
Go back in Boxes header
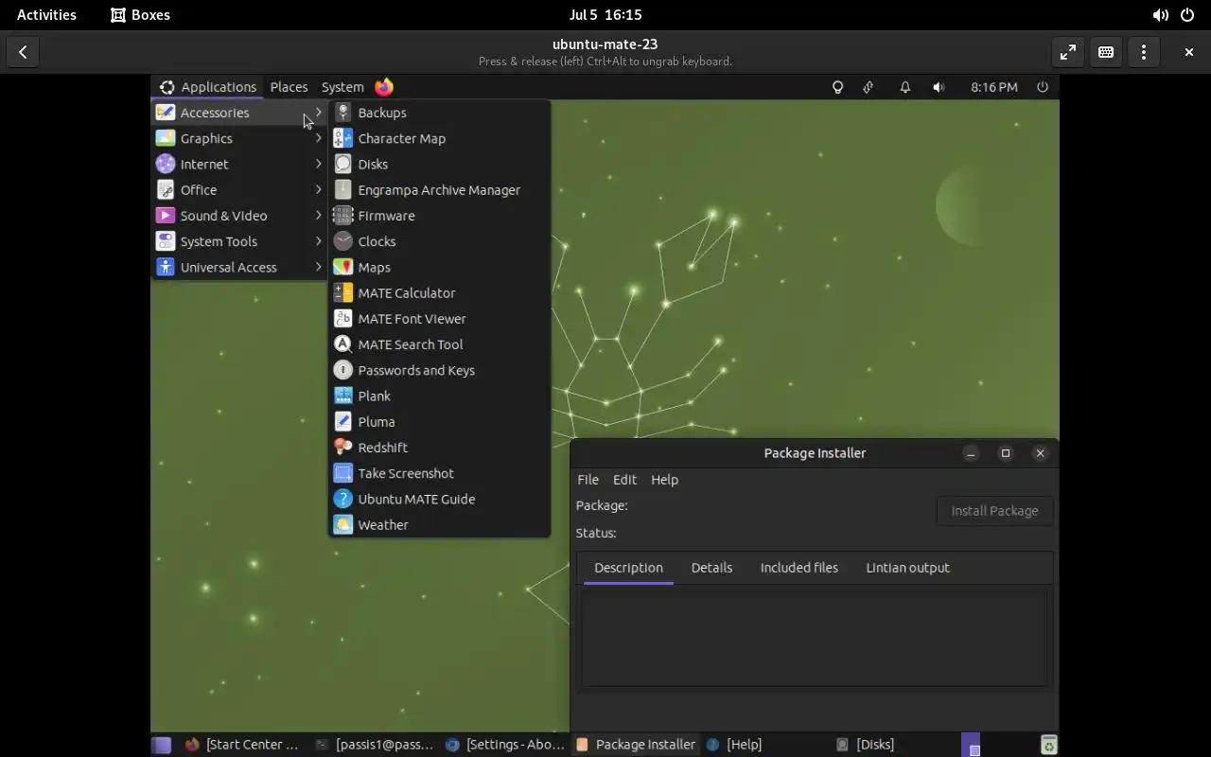click(23, 53)
